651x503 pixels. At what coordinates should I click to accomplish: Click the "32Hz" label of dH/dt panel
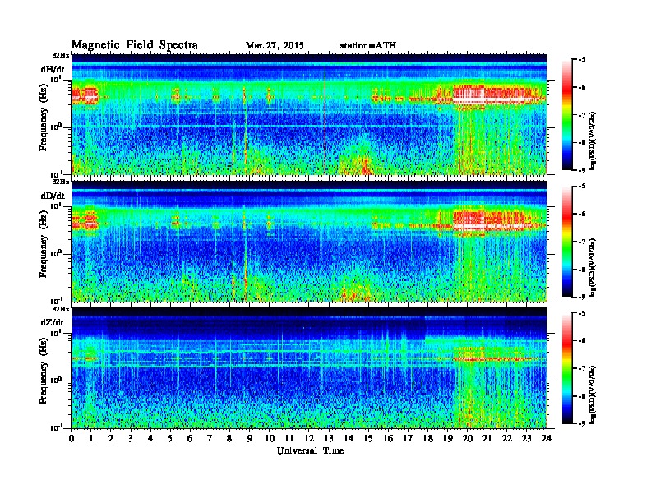[61, 55]
